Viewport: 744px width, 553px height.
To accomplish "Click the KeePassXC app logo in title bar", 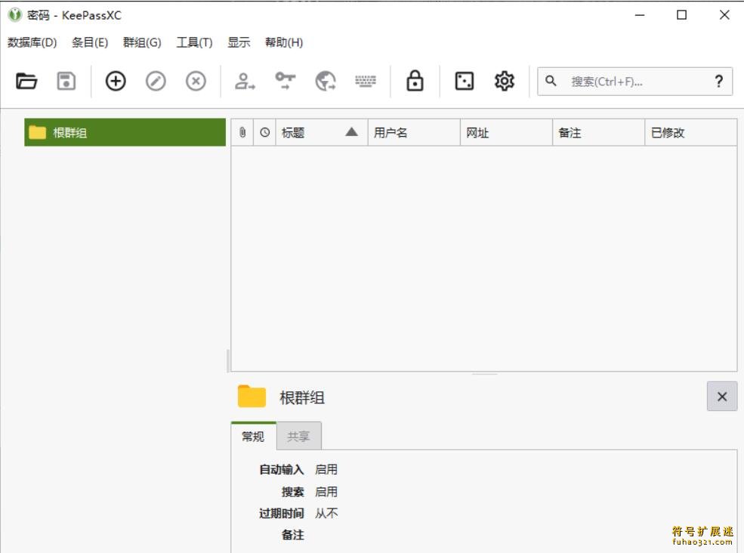I will coord(14,14).
